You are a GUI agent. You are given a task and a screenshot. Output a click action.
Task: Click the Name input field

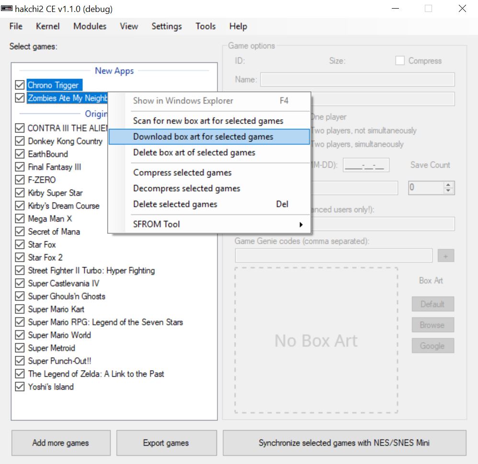click(357, 79)
